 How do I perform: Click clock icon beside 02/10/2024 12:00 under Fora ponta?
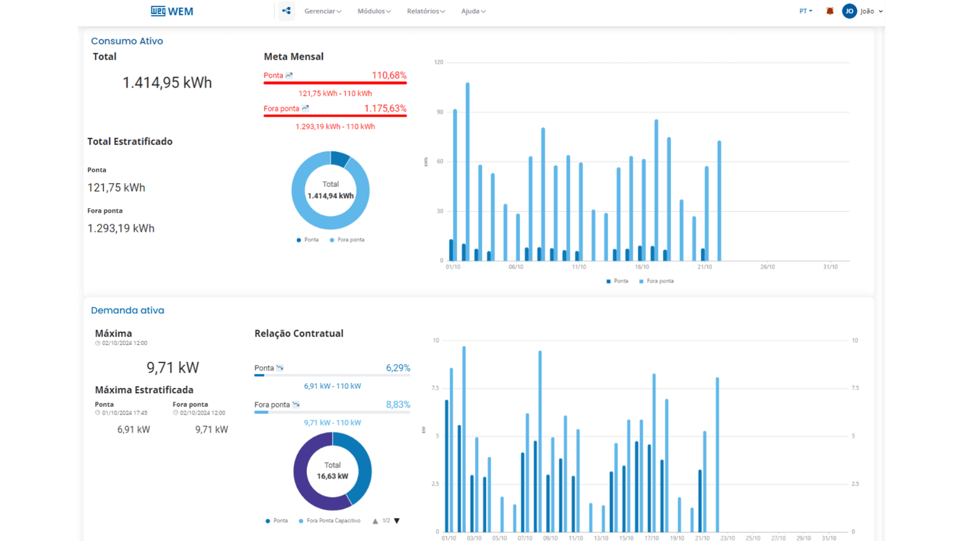(x=176, y=413)
